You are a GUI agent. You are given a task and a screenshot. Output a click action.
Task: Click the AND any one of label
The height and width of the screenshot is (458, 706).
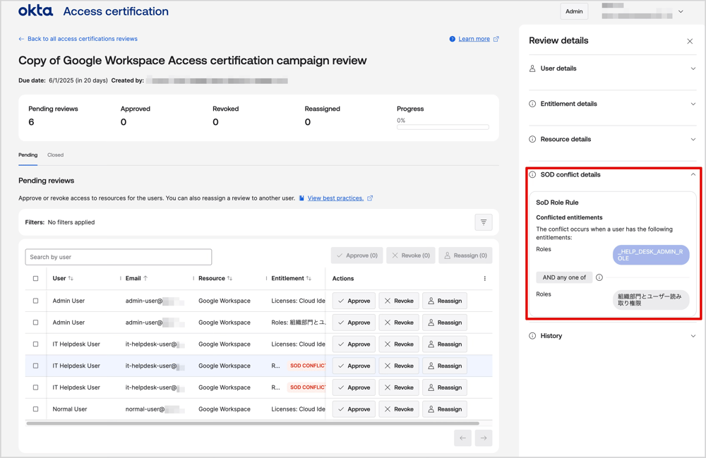(x=564, y=277)
